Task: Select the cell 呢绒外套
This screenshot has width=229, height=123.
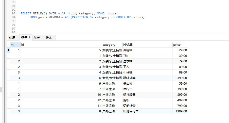Action: [x=148, y=78]
